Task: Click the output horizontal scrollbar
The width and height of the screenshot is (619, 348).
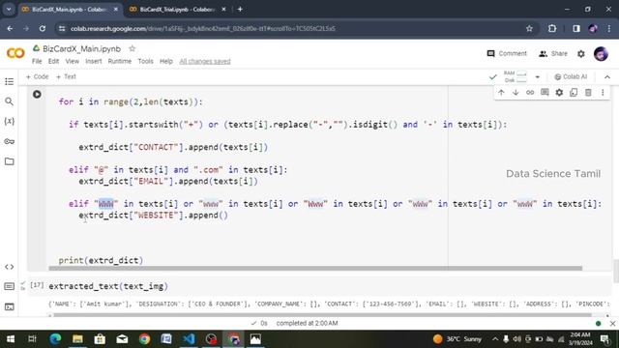Action: [x=322, y=315]
